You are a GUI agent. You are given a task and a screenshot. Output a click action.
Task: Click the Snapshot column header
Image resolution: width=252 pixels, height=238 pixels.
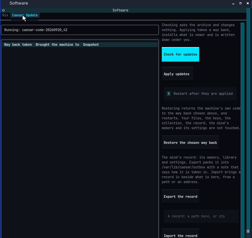(91, 45)
